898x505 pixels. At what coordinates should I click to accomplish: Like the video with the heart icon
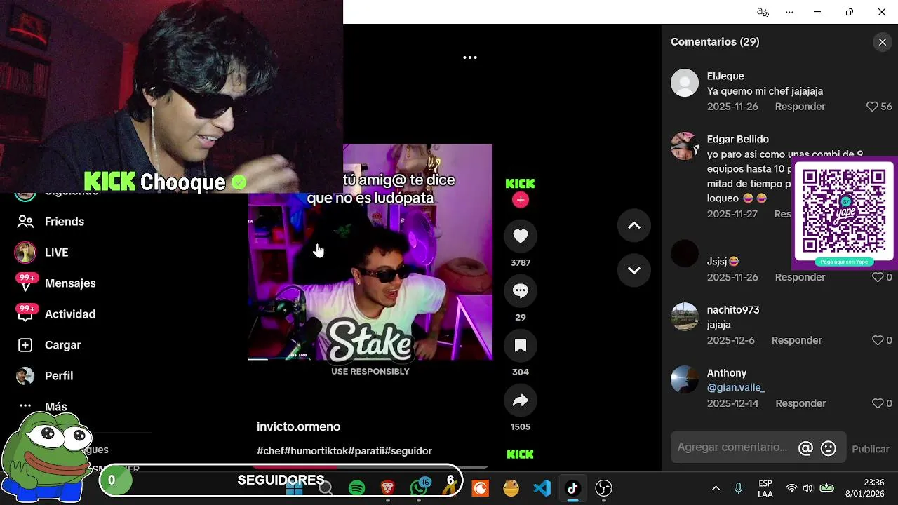pyautogui.click(x=521, y=236)
